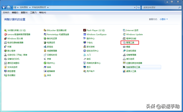The height and width of the screenshot is (112, 183).
Task: Open the 用户帐户 user accounts icon
Action: pos(85,71)
